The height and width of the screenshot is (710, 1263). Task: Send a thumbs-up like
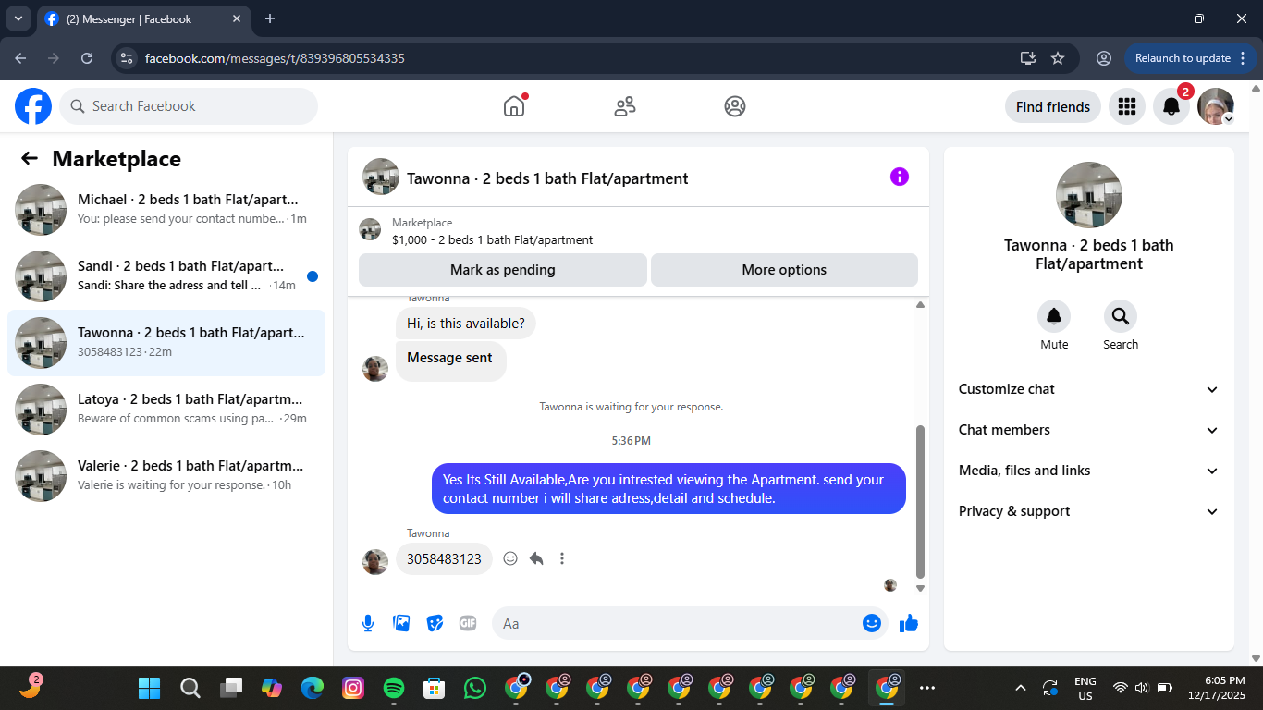[909, 623]
